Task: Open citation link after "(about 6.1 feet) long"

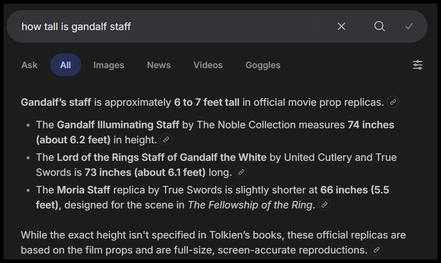Action: (x=241, y=172)
